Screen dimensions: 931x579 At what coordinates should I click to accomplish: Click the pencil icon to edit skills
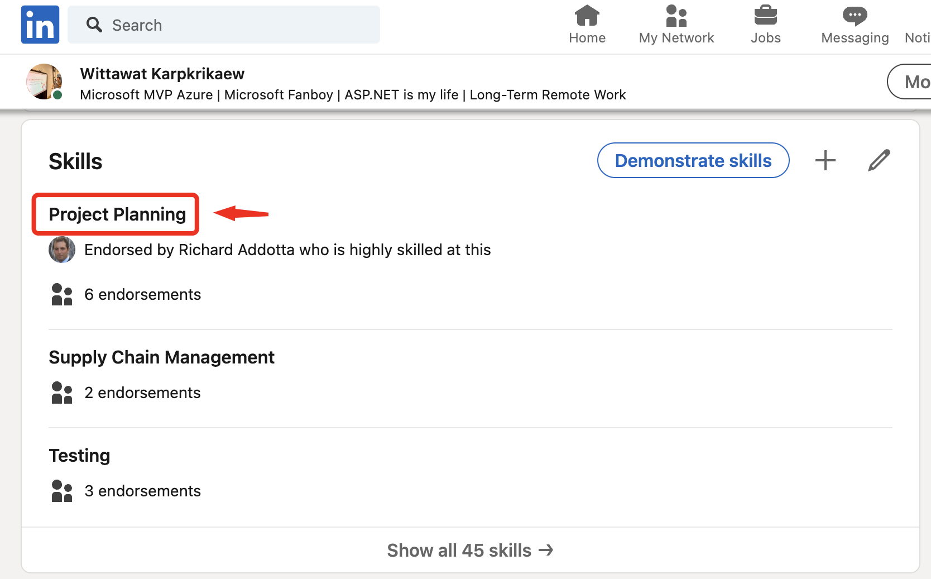coord(879,160)
